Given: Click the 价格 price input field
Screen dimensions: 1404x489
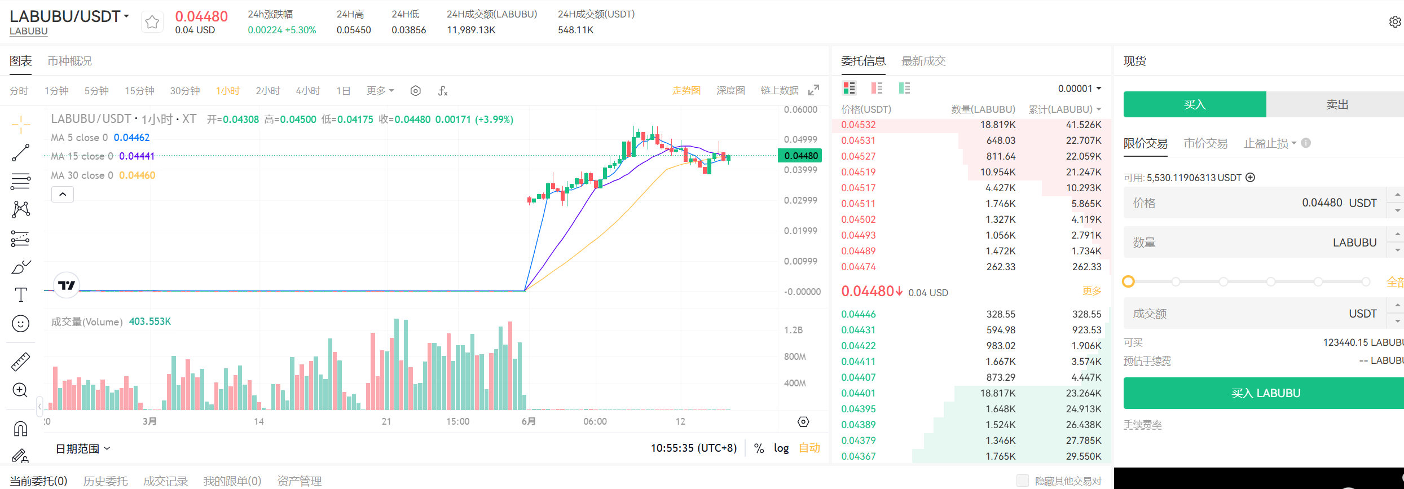Looking at the screenshot, I should [1255, 203].
